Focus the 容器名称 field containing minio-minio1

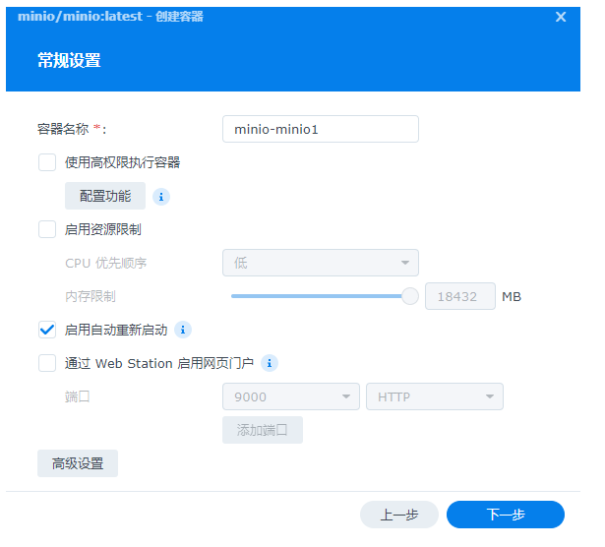tap(321, 129)
